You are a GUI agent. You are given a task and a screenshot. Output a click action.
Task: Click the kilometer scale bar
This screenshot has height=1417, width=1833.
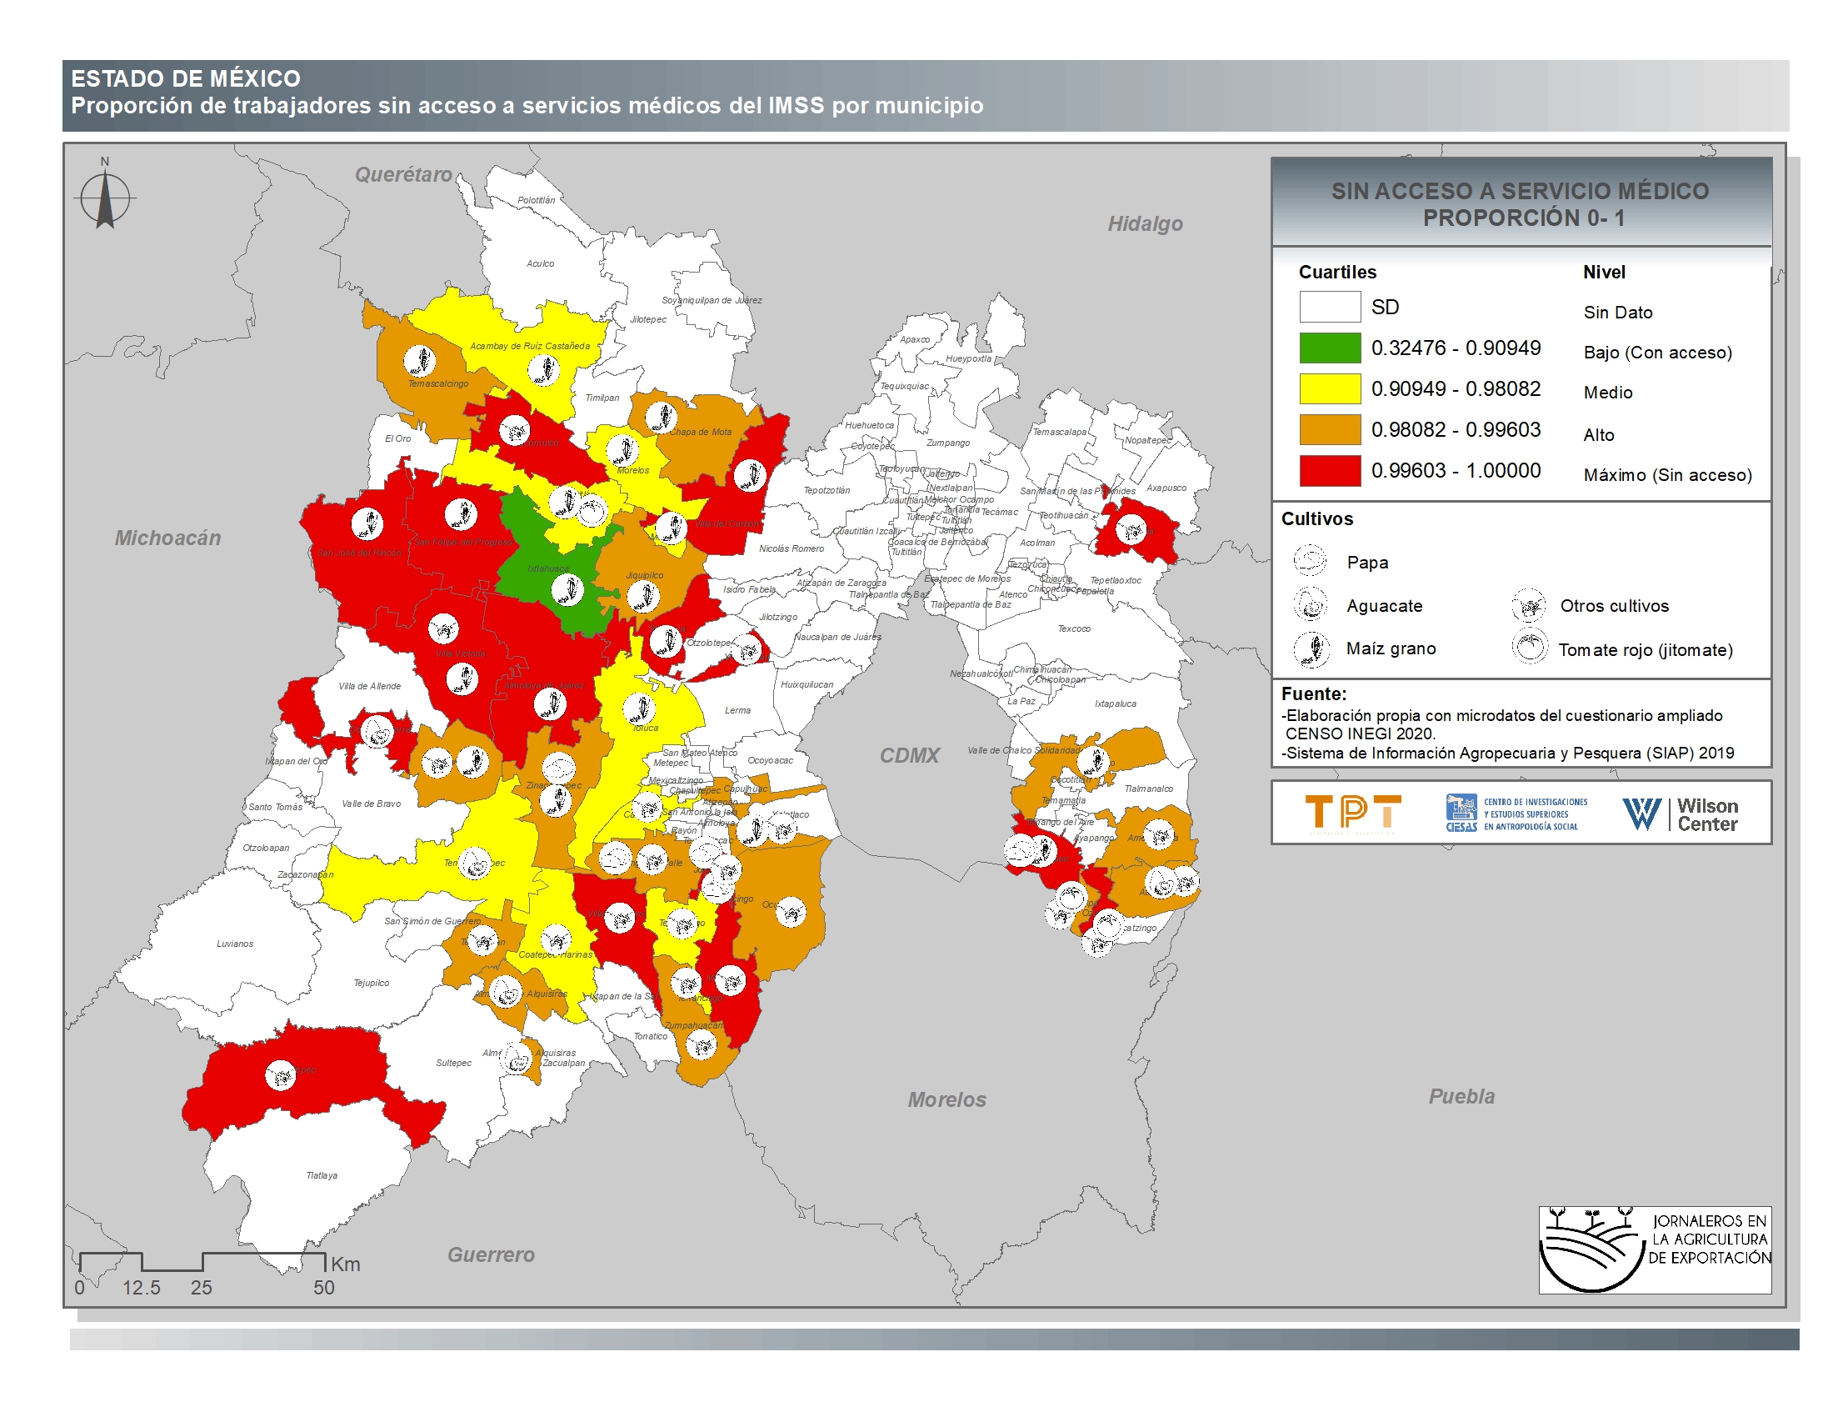pyautogui.click(x=202, y=1262)
